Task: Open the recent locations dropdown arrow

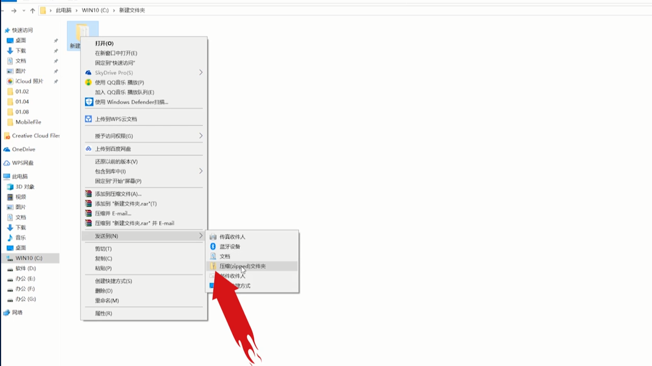Action: (24, 10)
